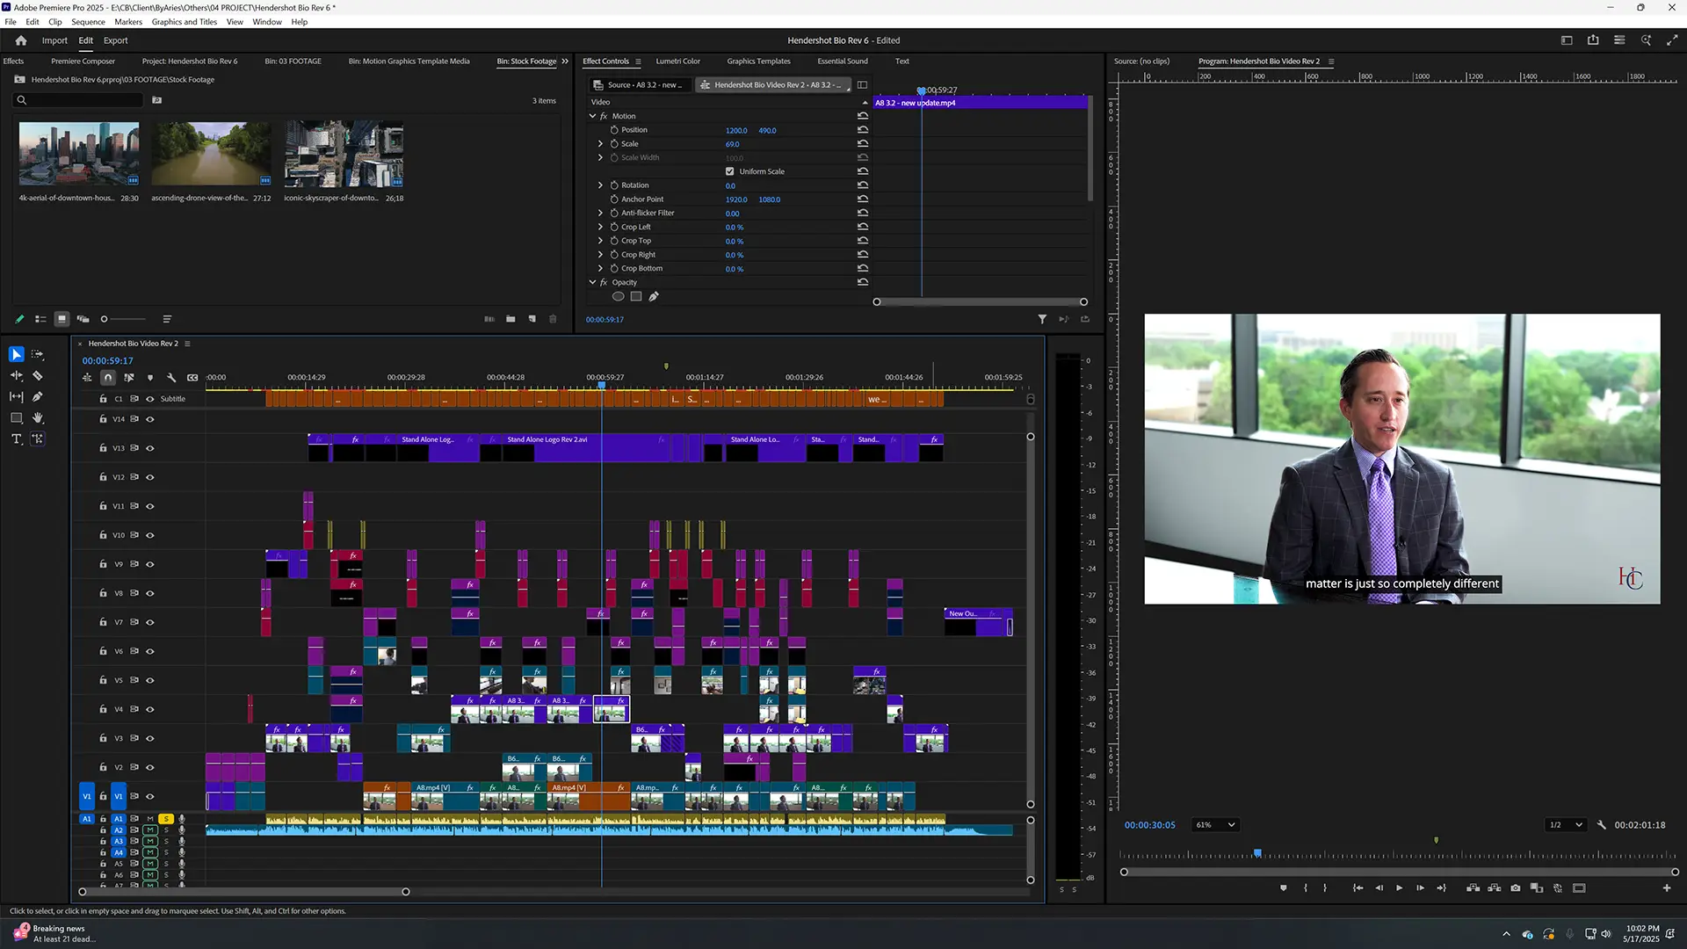Image resolution: width=1687 pixels, height=949 pixels.
Task: Click the Home icon
Action: pos(21,40)
